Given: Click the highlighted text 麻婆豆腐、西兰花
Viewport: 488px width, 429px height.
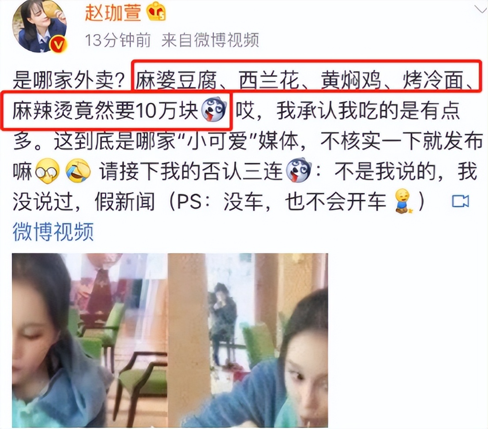Looking at the screenshot, I should click(218, 80).
